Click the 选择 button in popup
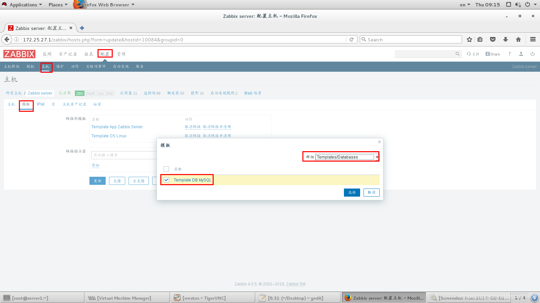 (352, 192)
